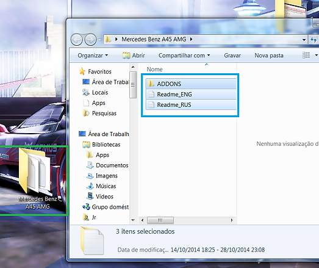Screen dimensions: 319x268
Task: Select the Readme_ENG file
Action: pyautogui.click(x=191, y=94)
